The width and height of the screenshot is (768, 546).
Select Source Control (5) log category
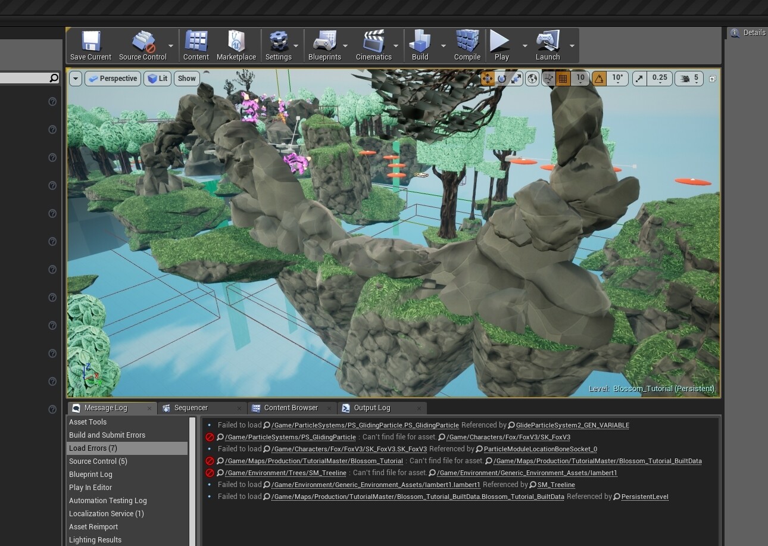pyautogui.click(x=98, y=461)
